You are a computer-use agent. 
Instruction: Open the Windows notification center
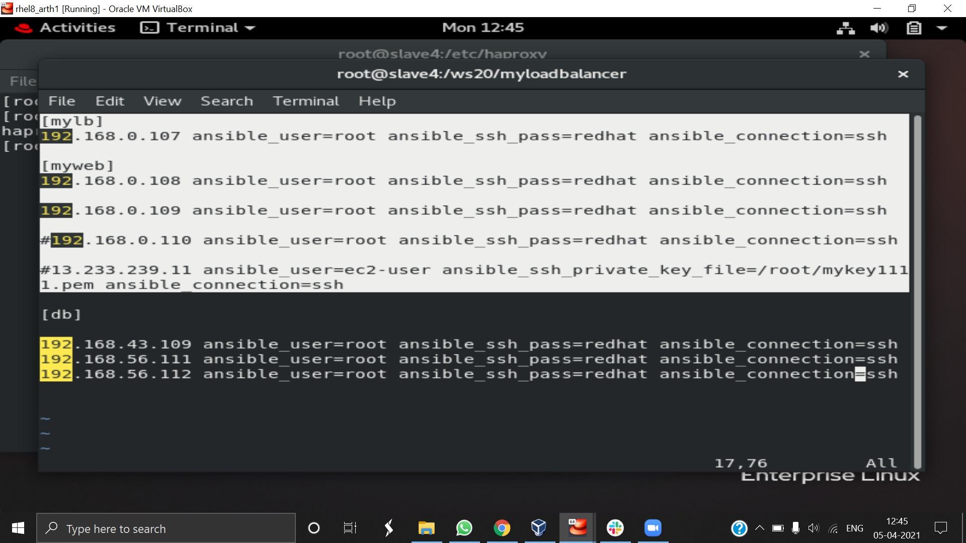940,528
